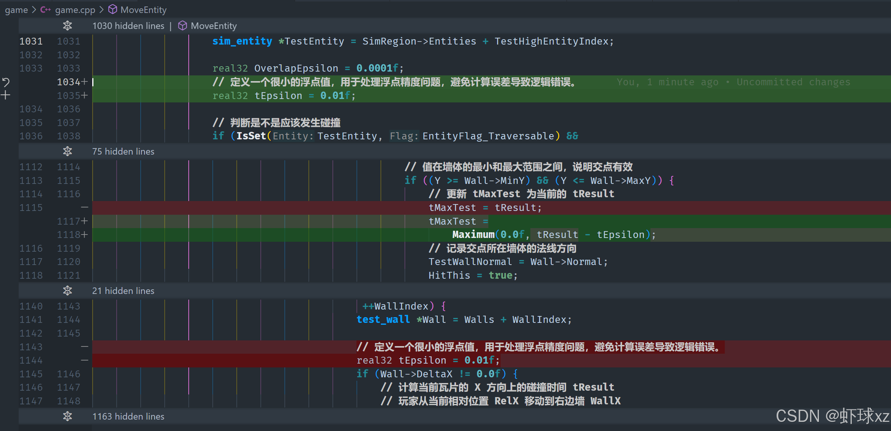Click 'HitThis = true;' line
Screen dimensions: 891x431
click(473, 275)
